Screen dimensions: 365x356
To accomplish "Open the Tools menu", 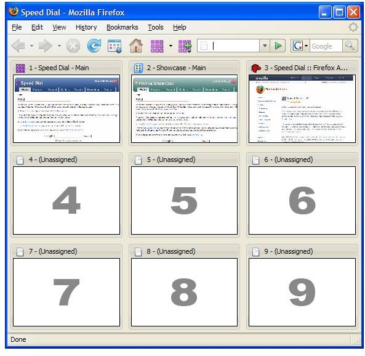I will (x=156, y=27).
